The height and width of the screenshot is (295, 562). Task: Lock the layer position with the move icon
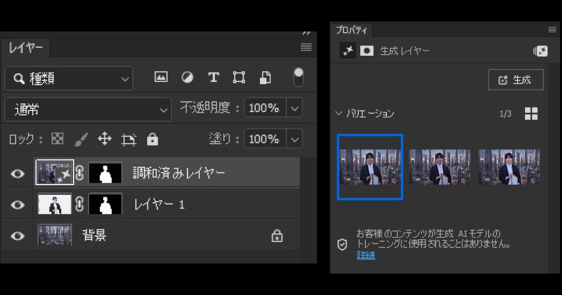(105, 139)
